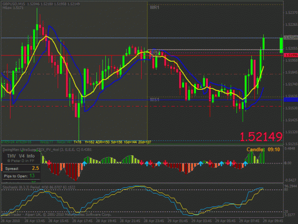This screenshot has width=298, height=224.
Task: Click the 29 Apr 07:45 time label
Action: click(x=249, y=221)
